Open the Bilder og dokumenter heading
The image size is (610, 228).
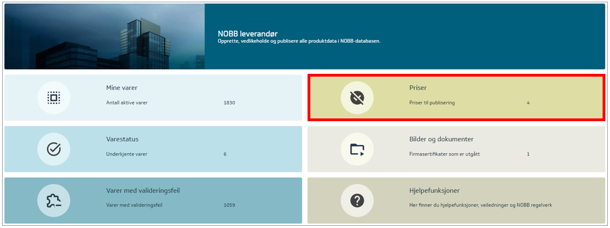click(x=441, y=139)
